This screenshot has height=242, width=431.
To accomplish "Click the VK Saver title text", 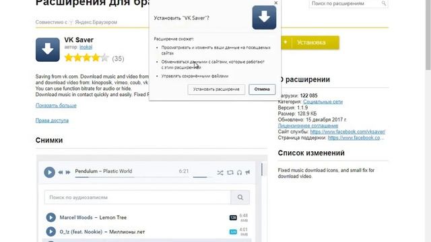I will point(79,40).
